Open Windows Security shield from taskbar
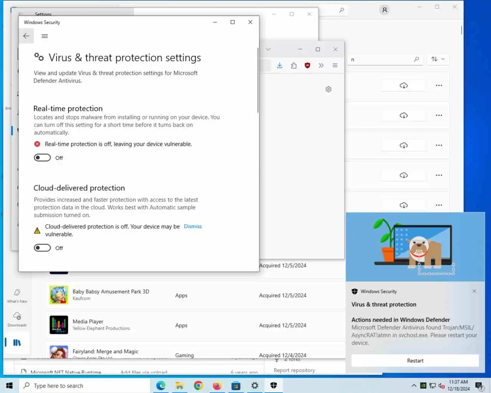The width and height of the screenshot is (491, 393). pyautogui.click(x=274, y=385)
